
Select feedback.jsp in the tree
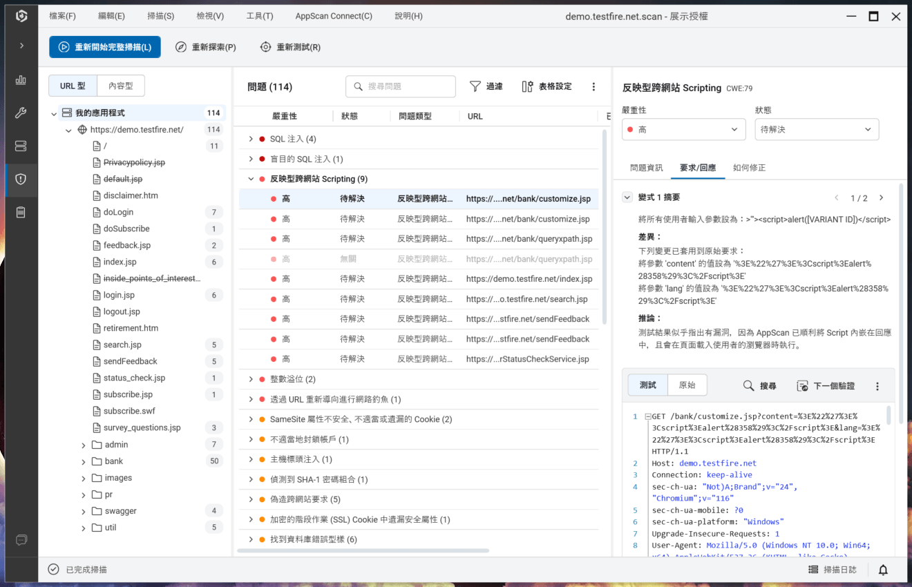pyautogui.click(x=127, y=245)
